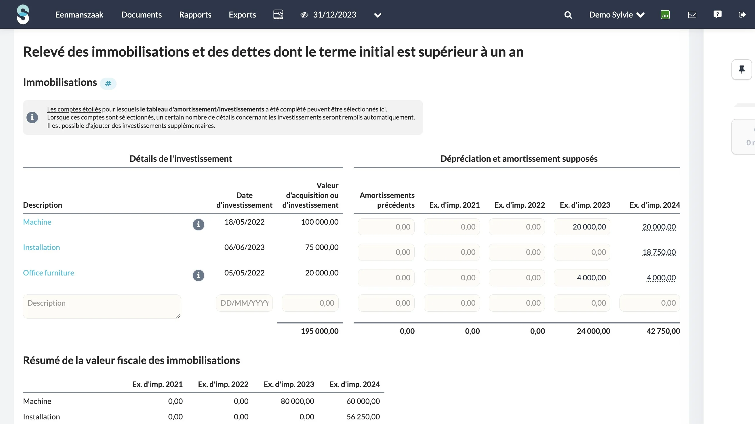
Task: Open the Documents menu
Action: (x=141, y=15)
